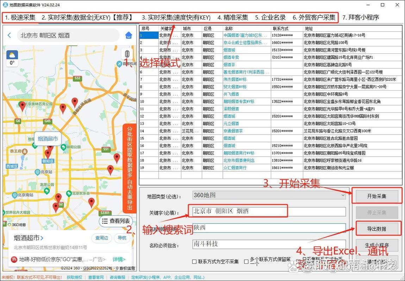Click 京通烟酒茶 in row 14
Image resolution: width=405 pixels, height=281 pixels.
point(233,131)
